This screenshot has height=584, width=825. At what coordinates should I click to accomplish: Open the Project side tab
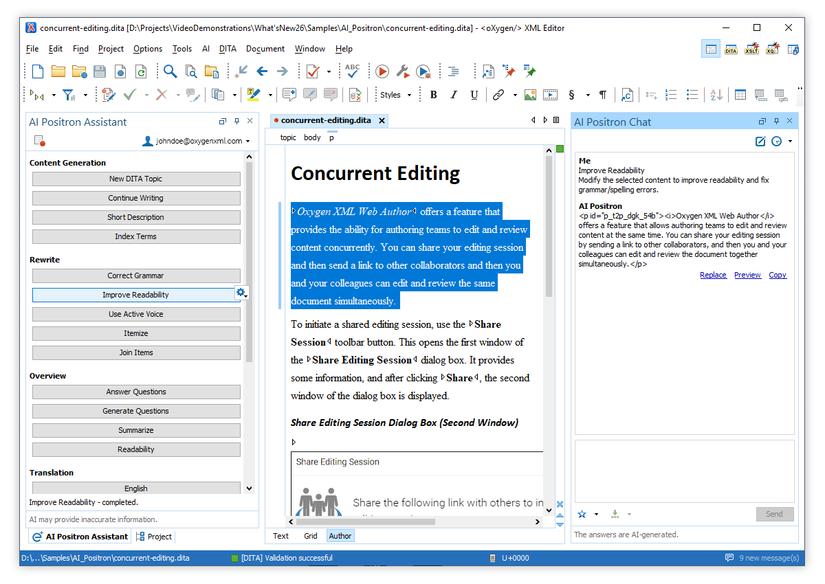[x=154, y=537]
